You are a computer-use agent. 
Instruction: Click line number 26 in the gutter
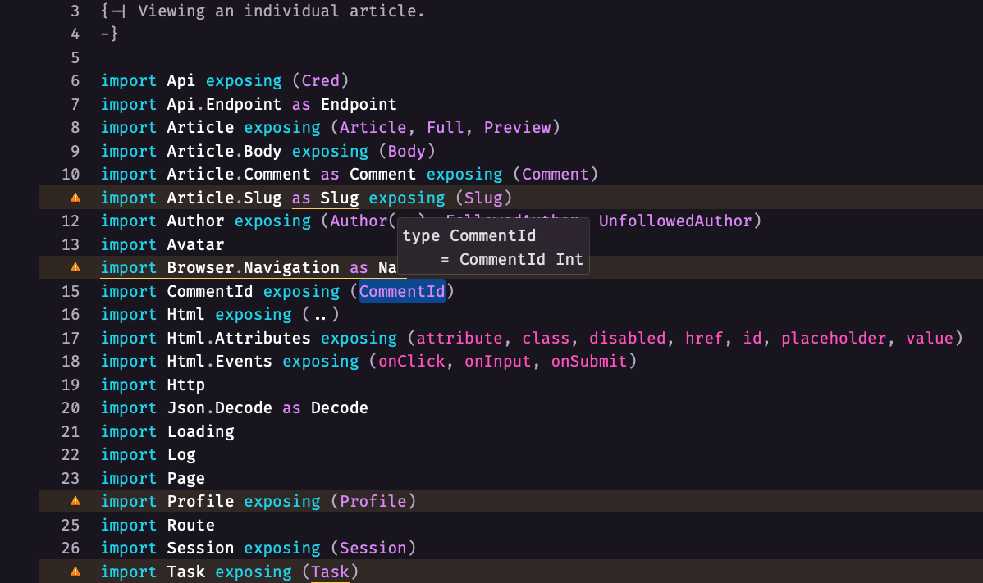[x=71, y=549]
